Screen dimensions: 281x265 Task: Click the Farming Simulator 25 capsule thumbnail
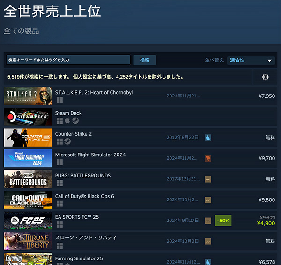[28, 259]
